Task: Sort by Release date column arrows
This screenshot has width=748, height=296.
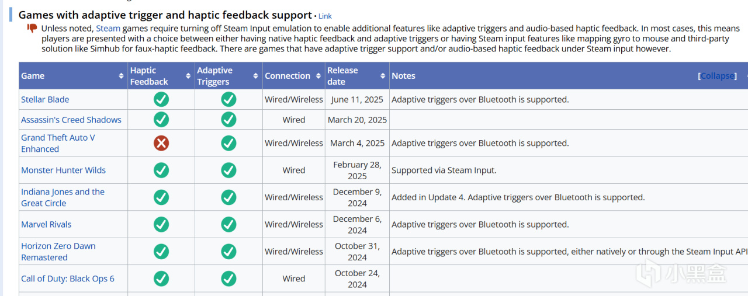Action: tap(383, 76)
